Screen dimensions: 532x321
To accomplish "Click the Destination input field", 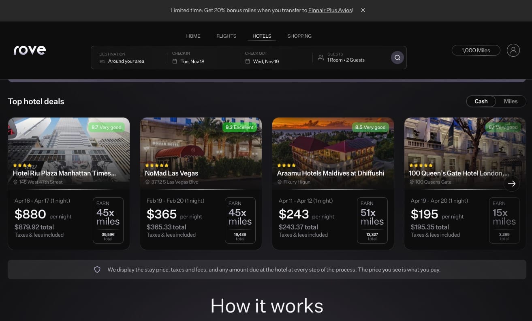I will (x=130, y=58).
